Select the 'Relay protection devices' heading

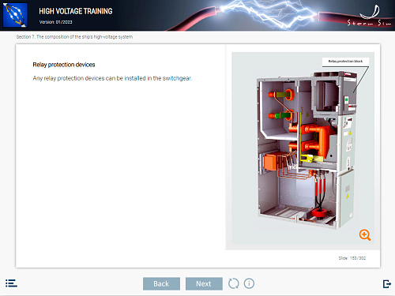click(x=64, y=65)
